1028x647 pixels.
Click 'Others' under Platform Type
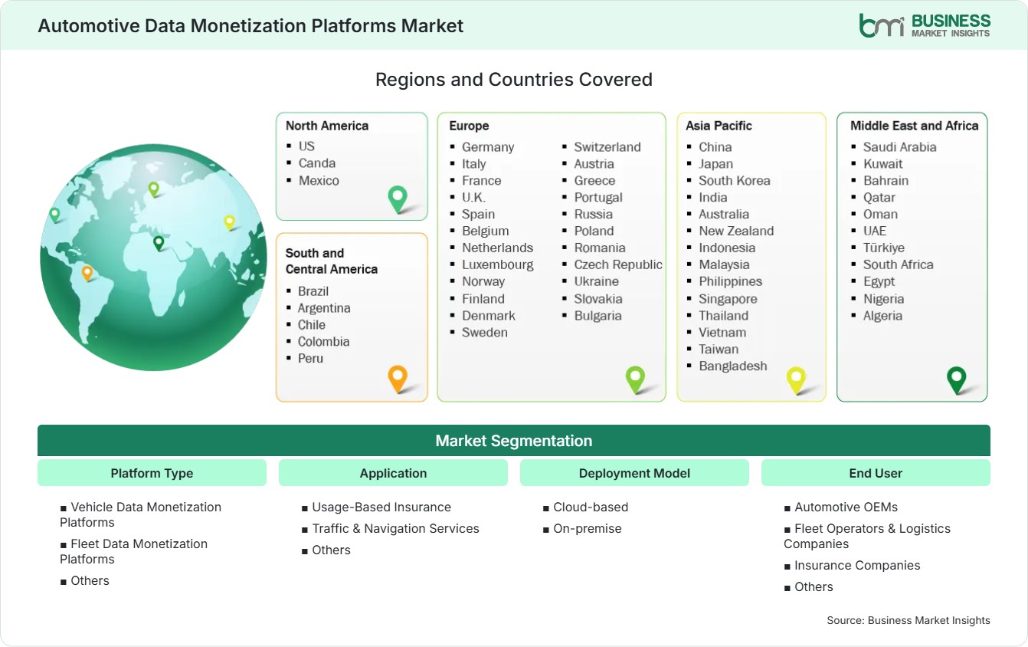tap(85, 581)
